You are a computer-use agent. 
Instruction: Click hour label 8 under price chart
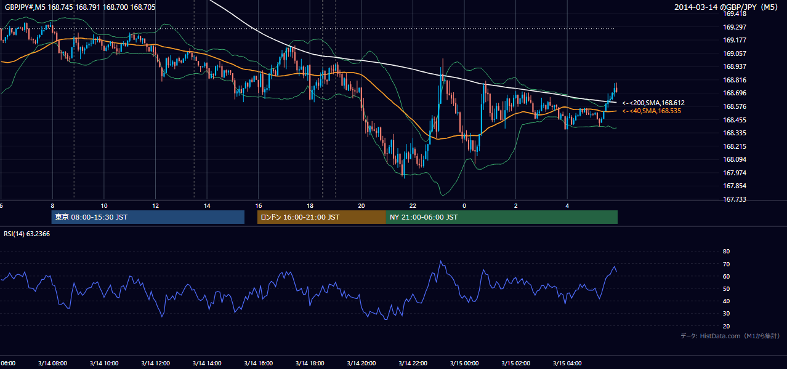click(x=52, y=205)
